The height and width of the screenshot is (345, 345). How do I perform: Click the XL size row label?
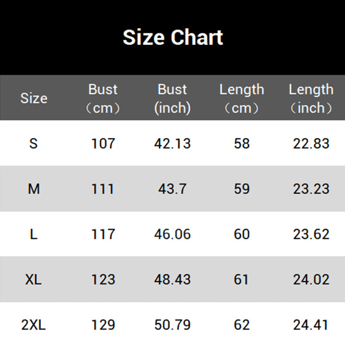click(34, 279)
